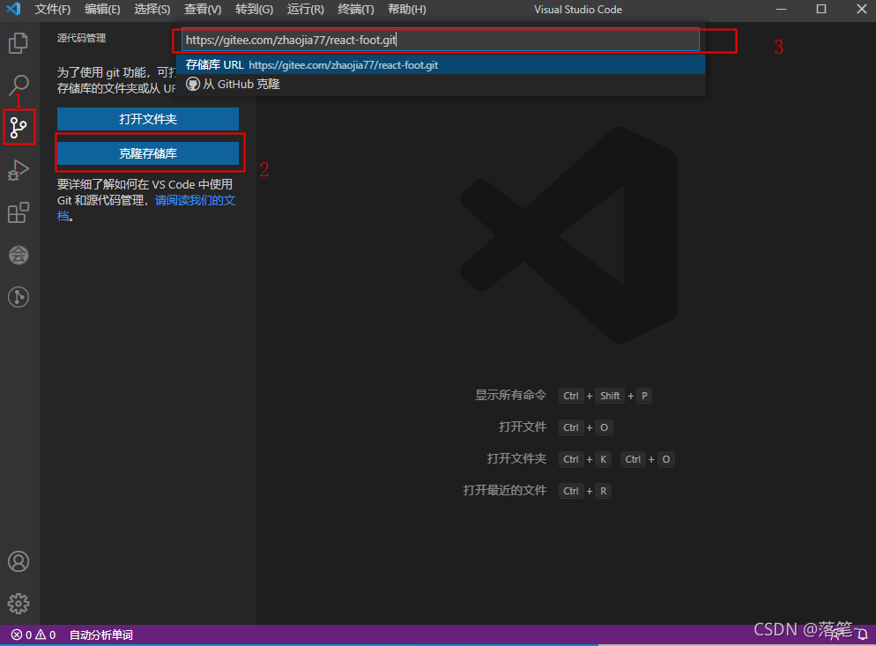Open the 查看(V) menu
Screen dimensions: 876x646
(203, 10)
